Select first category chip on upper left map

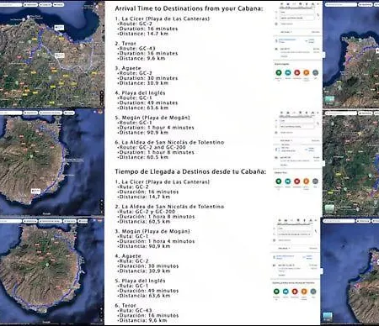30,4
